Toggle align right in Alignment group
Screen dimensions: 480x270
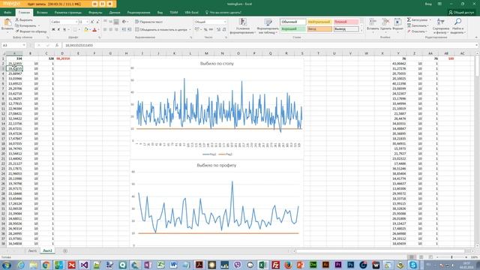[x=116, y=30]
